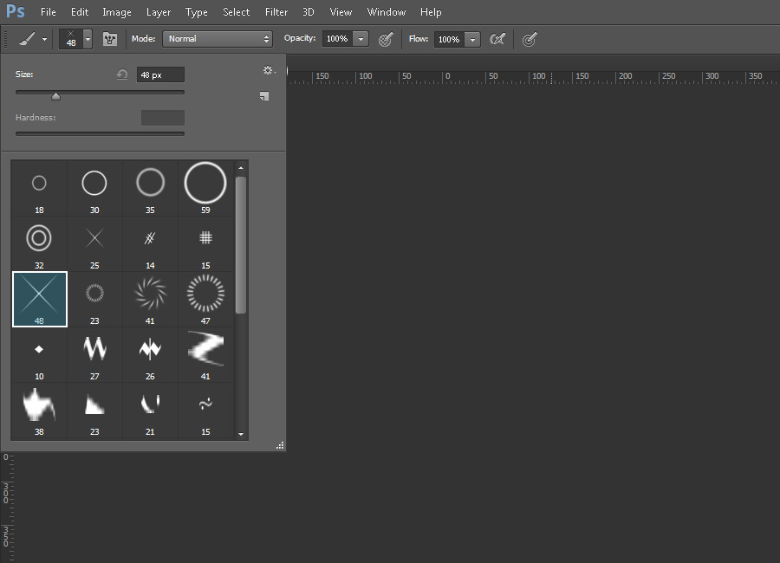Image resolution: width=780 pixels, height=563 pixels.
Task: Open the Filter menu
Action: coord(276,12)
